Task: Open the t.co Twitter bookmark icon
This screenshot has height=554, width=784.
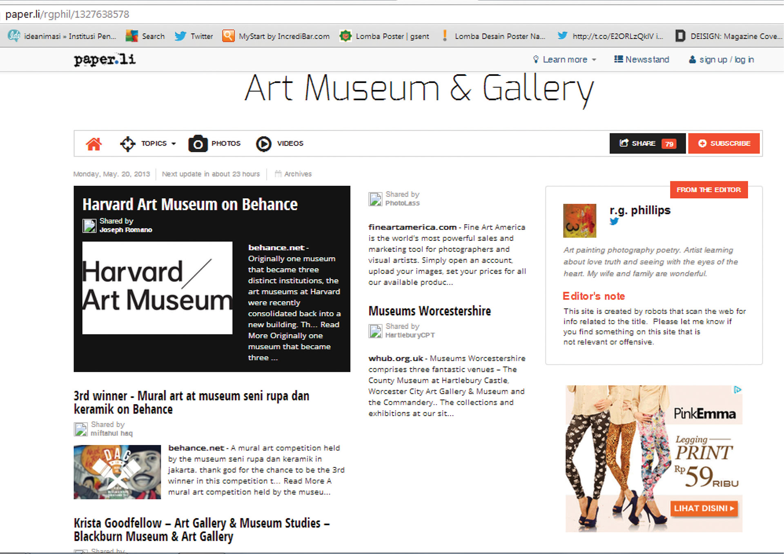Action: click(562, 36)
